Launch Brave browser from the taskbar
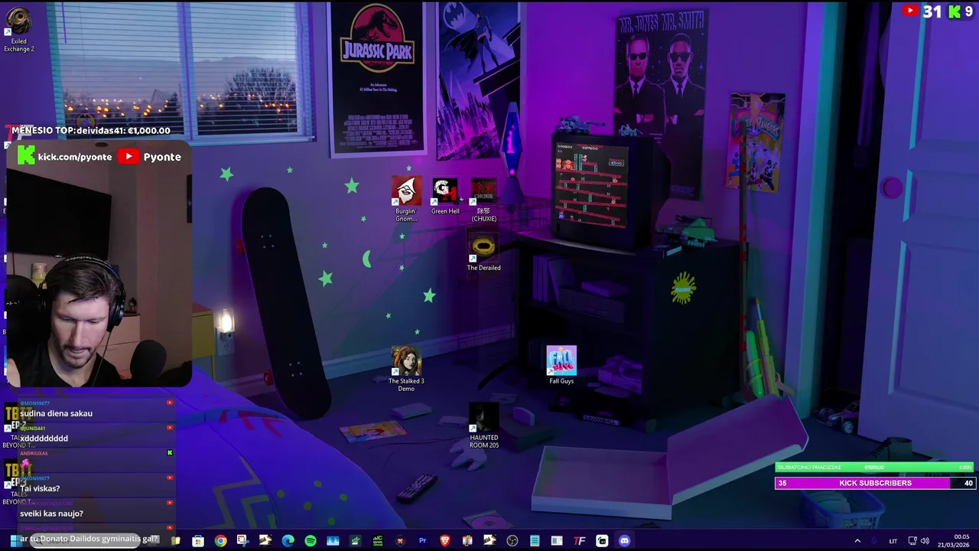979x551 pixels. pos(445,540)
